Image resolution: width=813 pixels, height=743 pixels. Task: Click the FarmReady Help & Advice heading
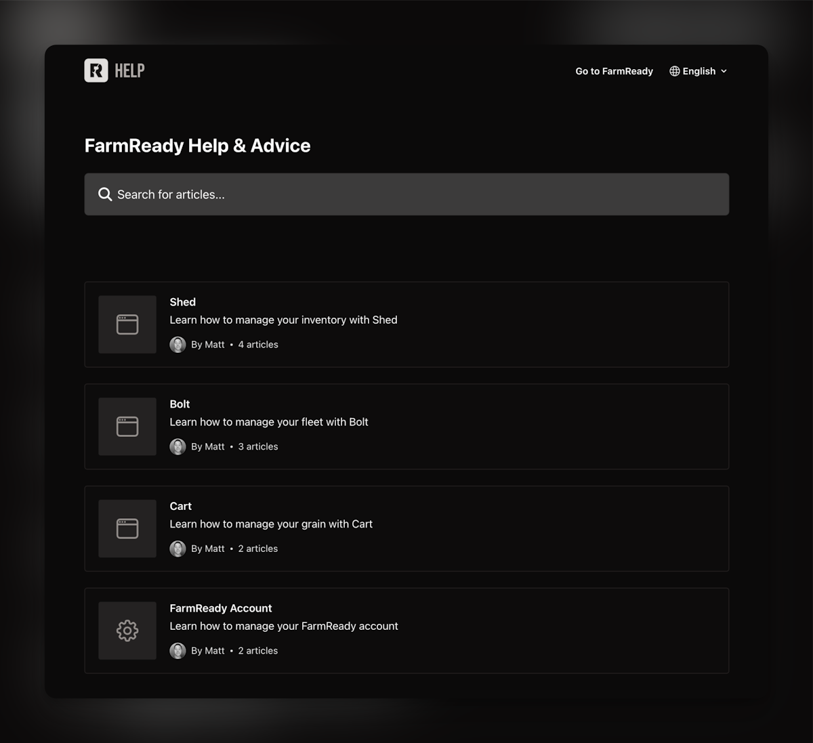[197, 146]
